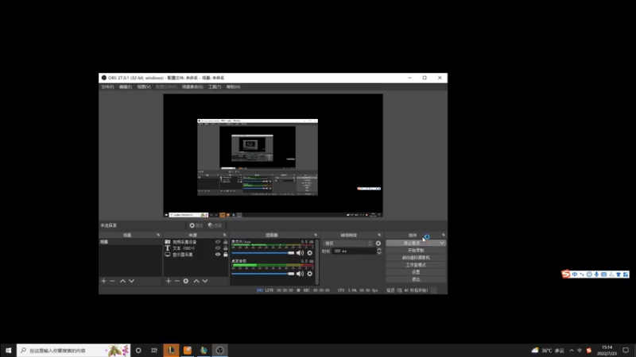Add a new scene with the plus icon
Image resolution: width=636 pixels, height=357 pixels.
pyautogui.click(x=103, y=281)
